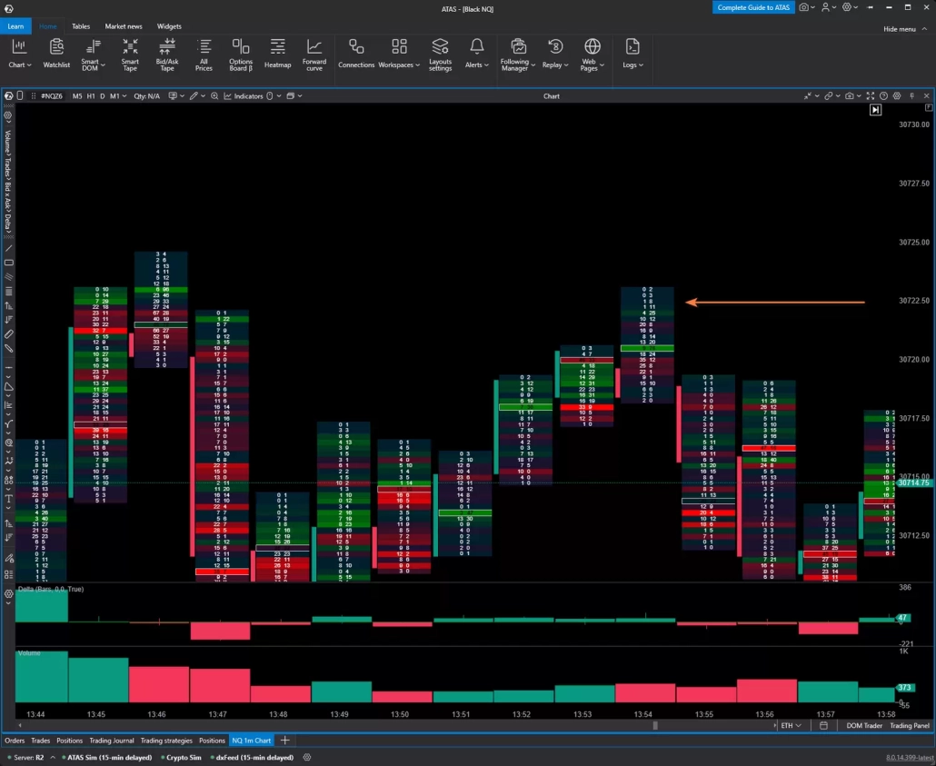Select the horizontal line drawing tool
The width and height of the screenshot is (936, 766).
pyautogui.click(x=8, y=367)
